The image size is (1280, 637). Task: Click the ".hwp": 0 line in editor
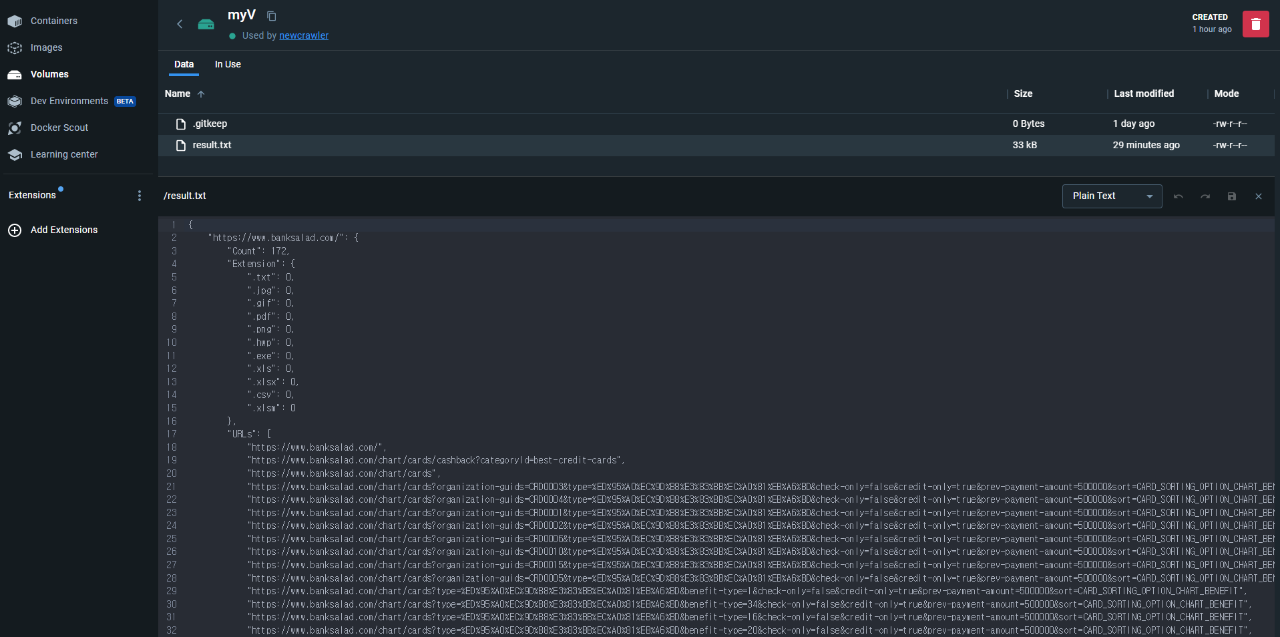[x=270, y=343]
